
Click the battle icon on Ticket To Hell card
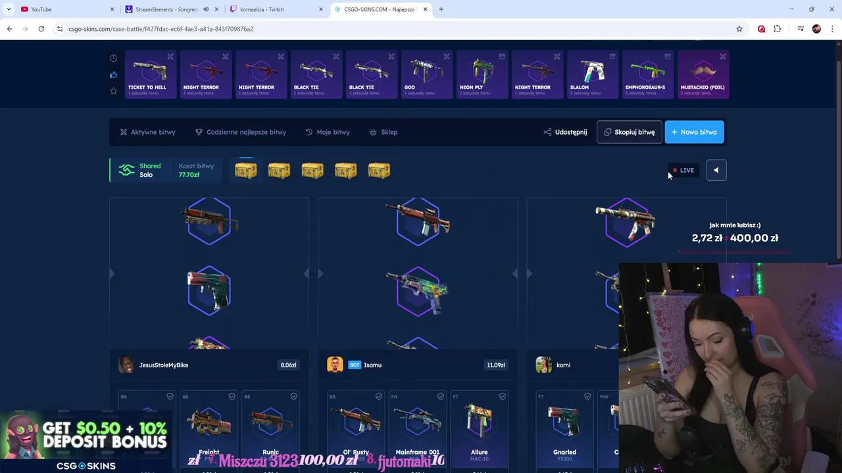click(x=170, y=56)
